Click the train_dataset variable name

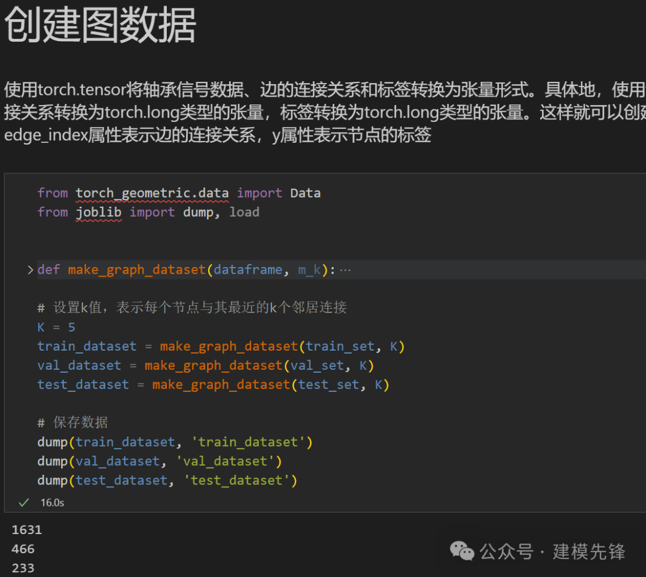click(x=87, y=346)
